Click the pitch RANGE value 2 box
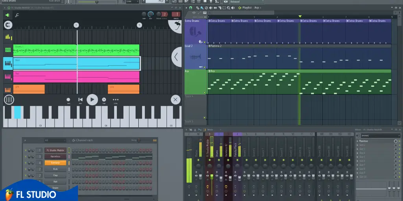Image resolution: width=403 pixels, height=201 pixels. coord(165,15)
